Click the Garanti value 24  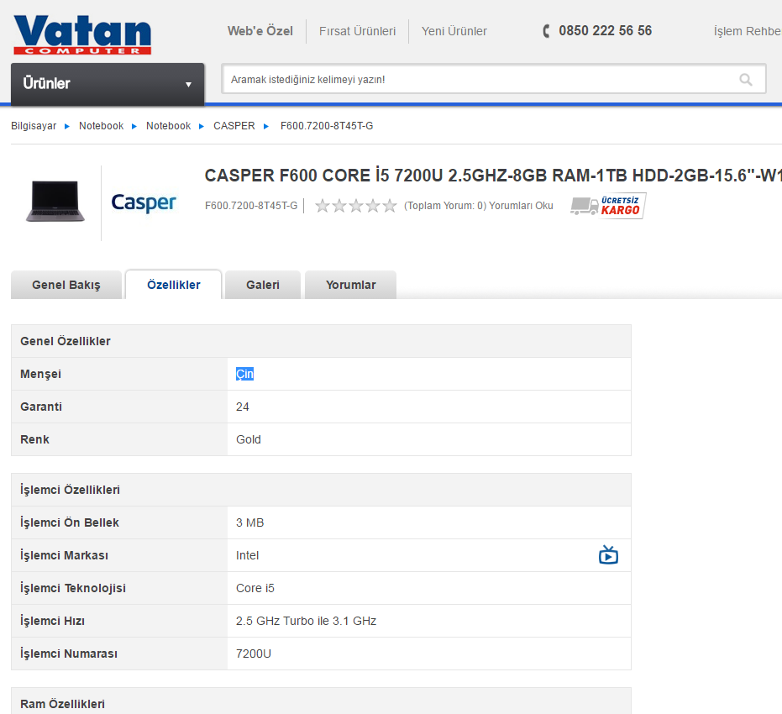[x=243, y=407]
